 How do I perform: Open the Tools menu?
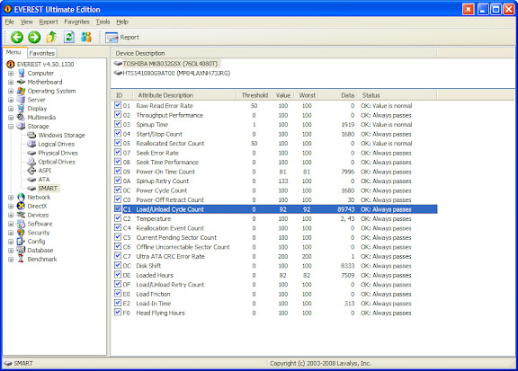click(103, 22)
